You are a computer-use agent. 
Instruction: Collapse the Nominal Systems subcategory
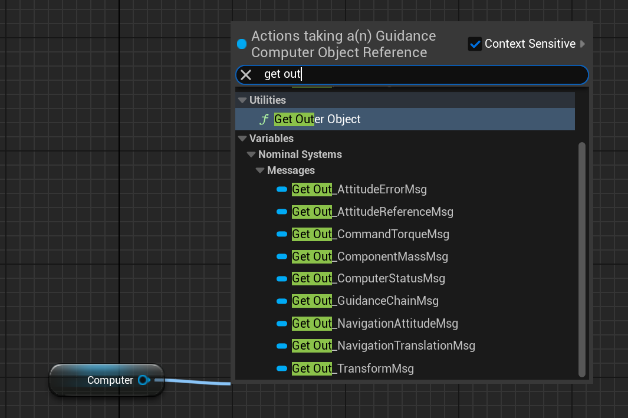[x=251, y=154]
